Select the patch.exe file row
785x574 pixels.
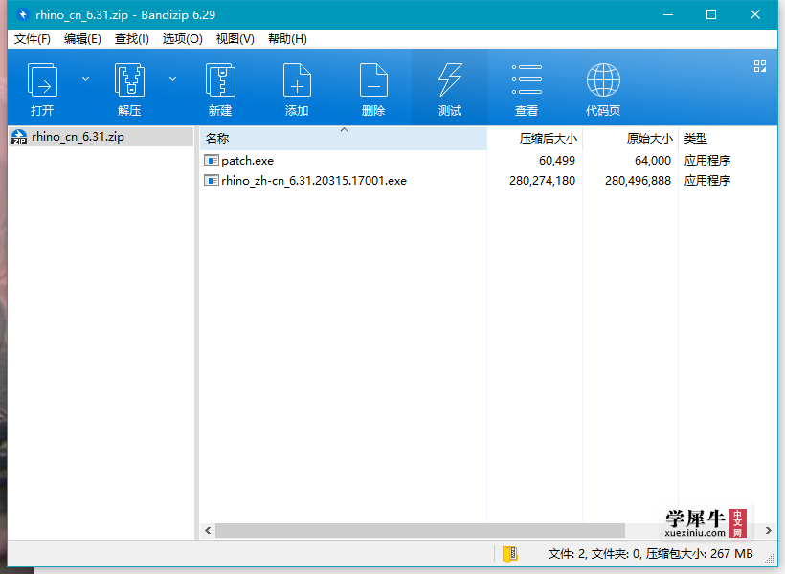tap(488, 161)
